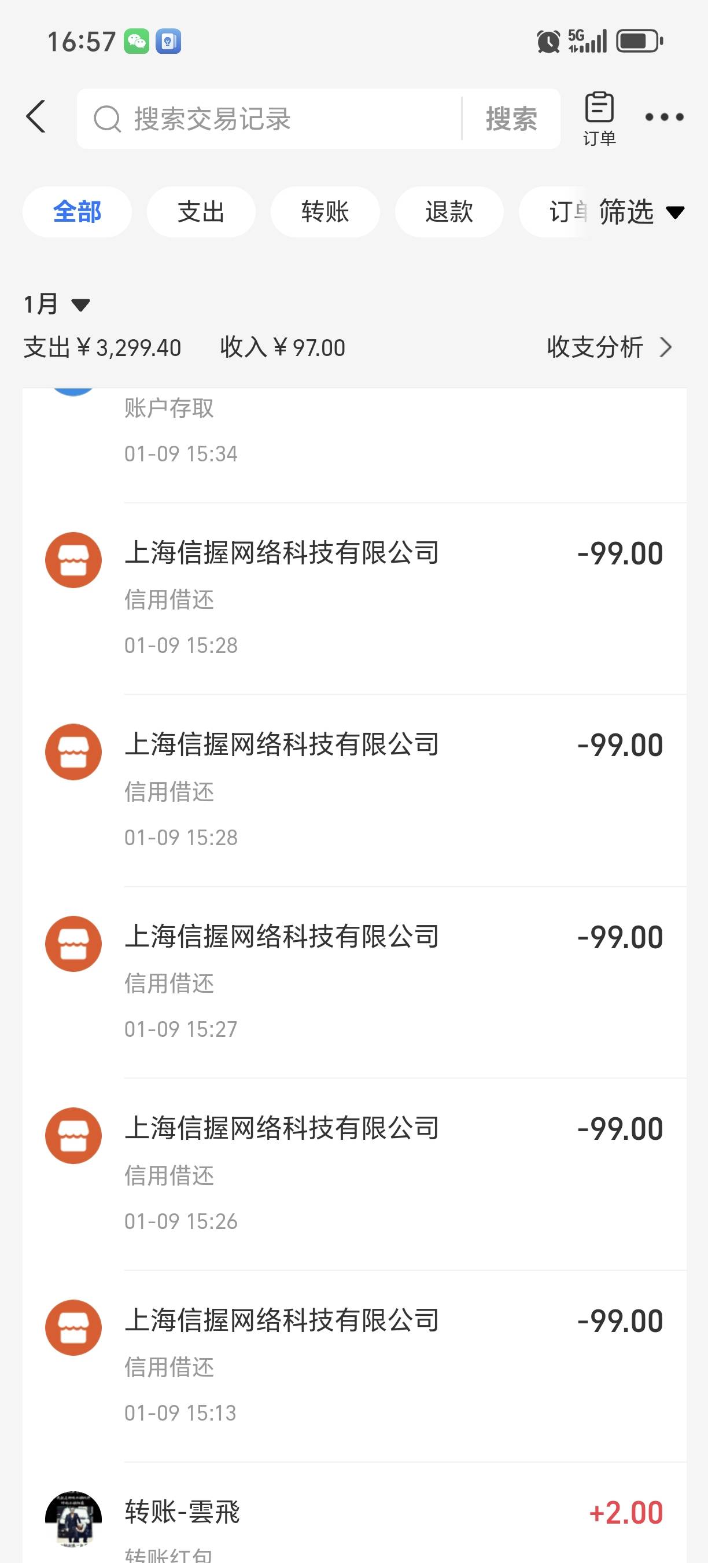Switch to the 退款 tab
The height and width of the screenshot is (1563, 708).
(x=448, y=212)
